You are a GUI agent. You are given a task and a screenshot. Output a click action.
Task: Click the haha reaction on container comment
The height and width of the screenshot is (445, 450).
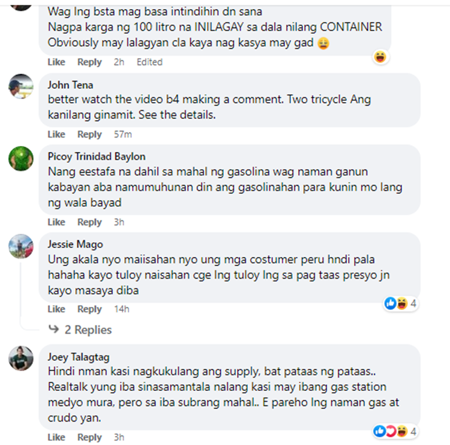[380, 57]
